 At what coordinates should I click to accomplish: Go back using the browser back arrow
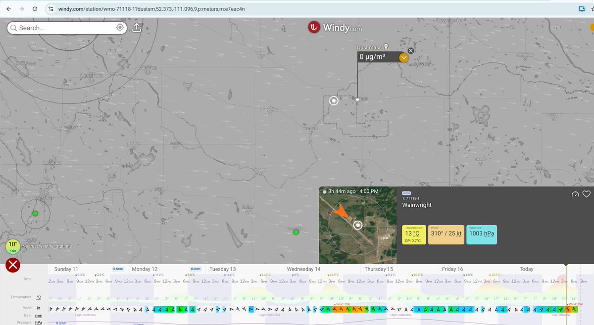[x=8, y=9]
